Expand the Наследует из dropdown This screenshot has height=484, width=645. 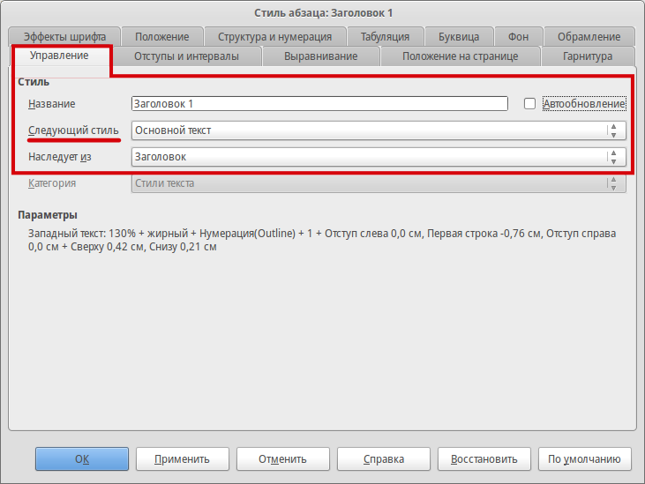379,157
